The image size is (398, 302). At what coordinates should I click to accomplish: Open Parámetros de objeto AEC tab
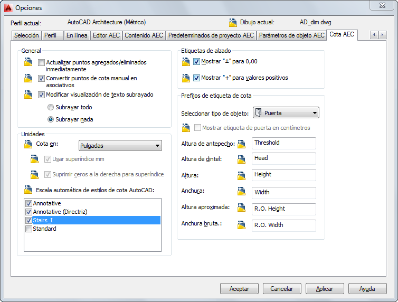click(x=292, y=35)
